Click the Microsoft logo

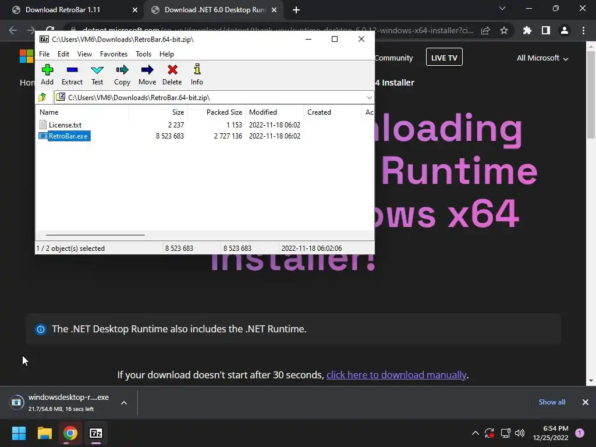[x=27, y=56]
